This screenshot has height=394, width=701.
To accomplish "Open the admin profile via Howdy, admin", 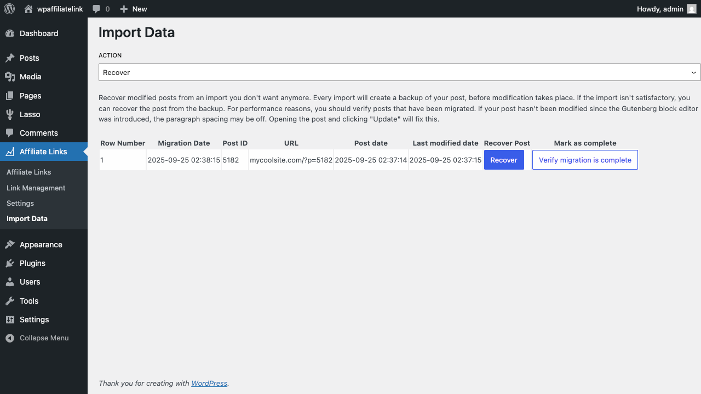I will pos(660,9).
